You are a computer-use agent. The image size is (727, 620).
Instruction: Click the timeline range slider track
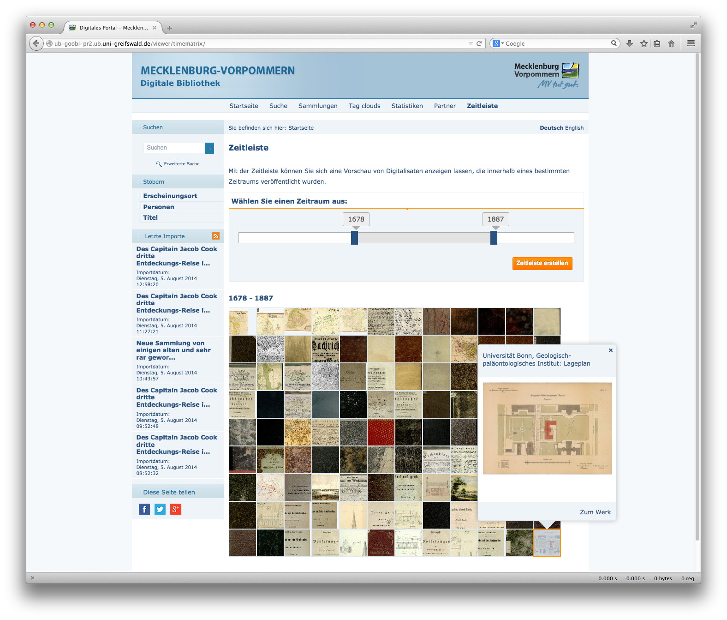406,238
